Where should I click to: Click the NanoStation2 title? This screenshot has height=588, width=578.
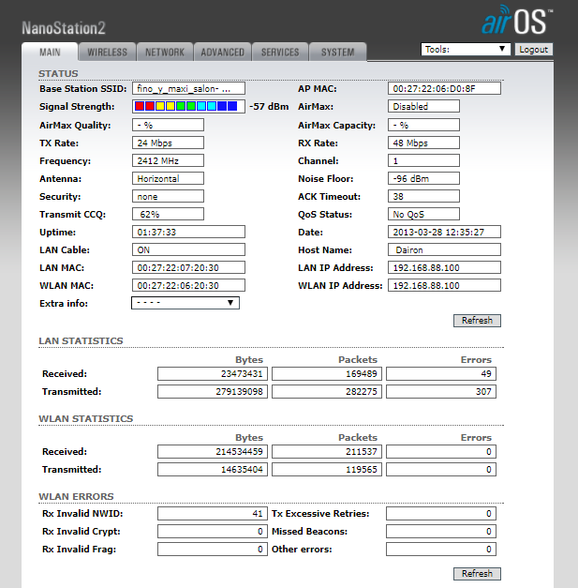click(x=64, y=28)
